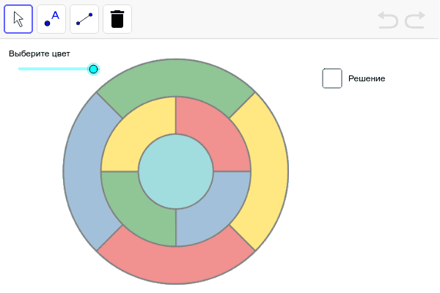Image resolution: width=440 pixels, height=293 pixels.
Task: Click the color slider track
Action: click(56, 69)
